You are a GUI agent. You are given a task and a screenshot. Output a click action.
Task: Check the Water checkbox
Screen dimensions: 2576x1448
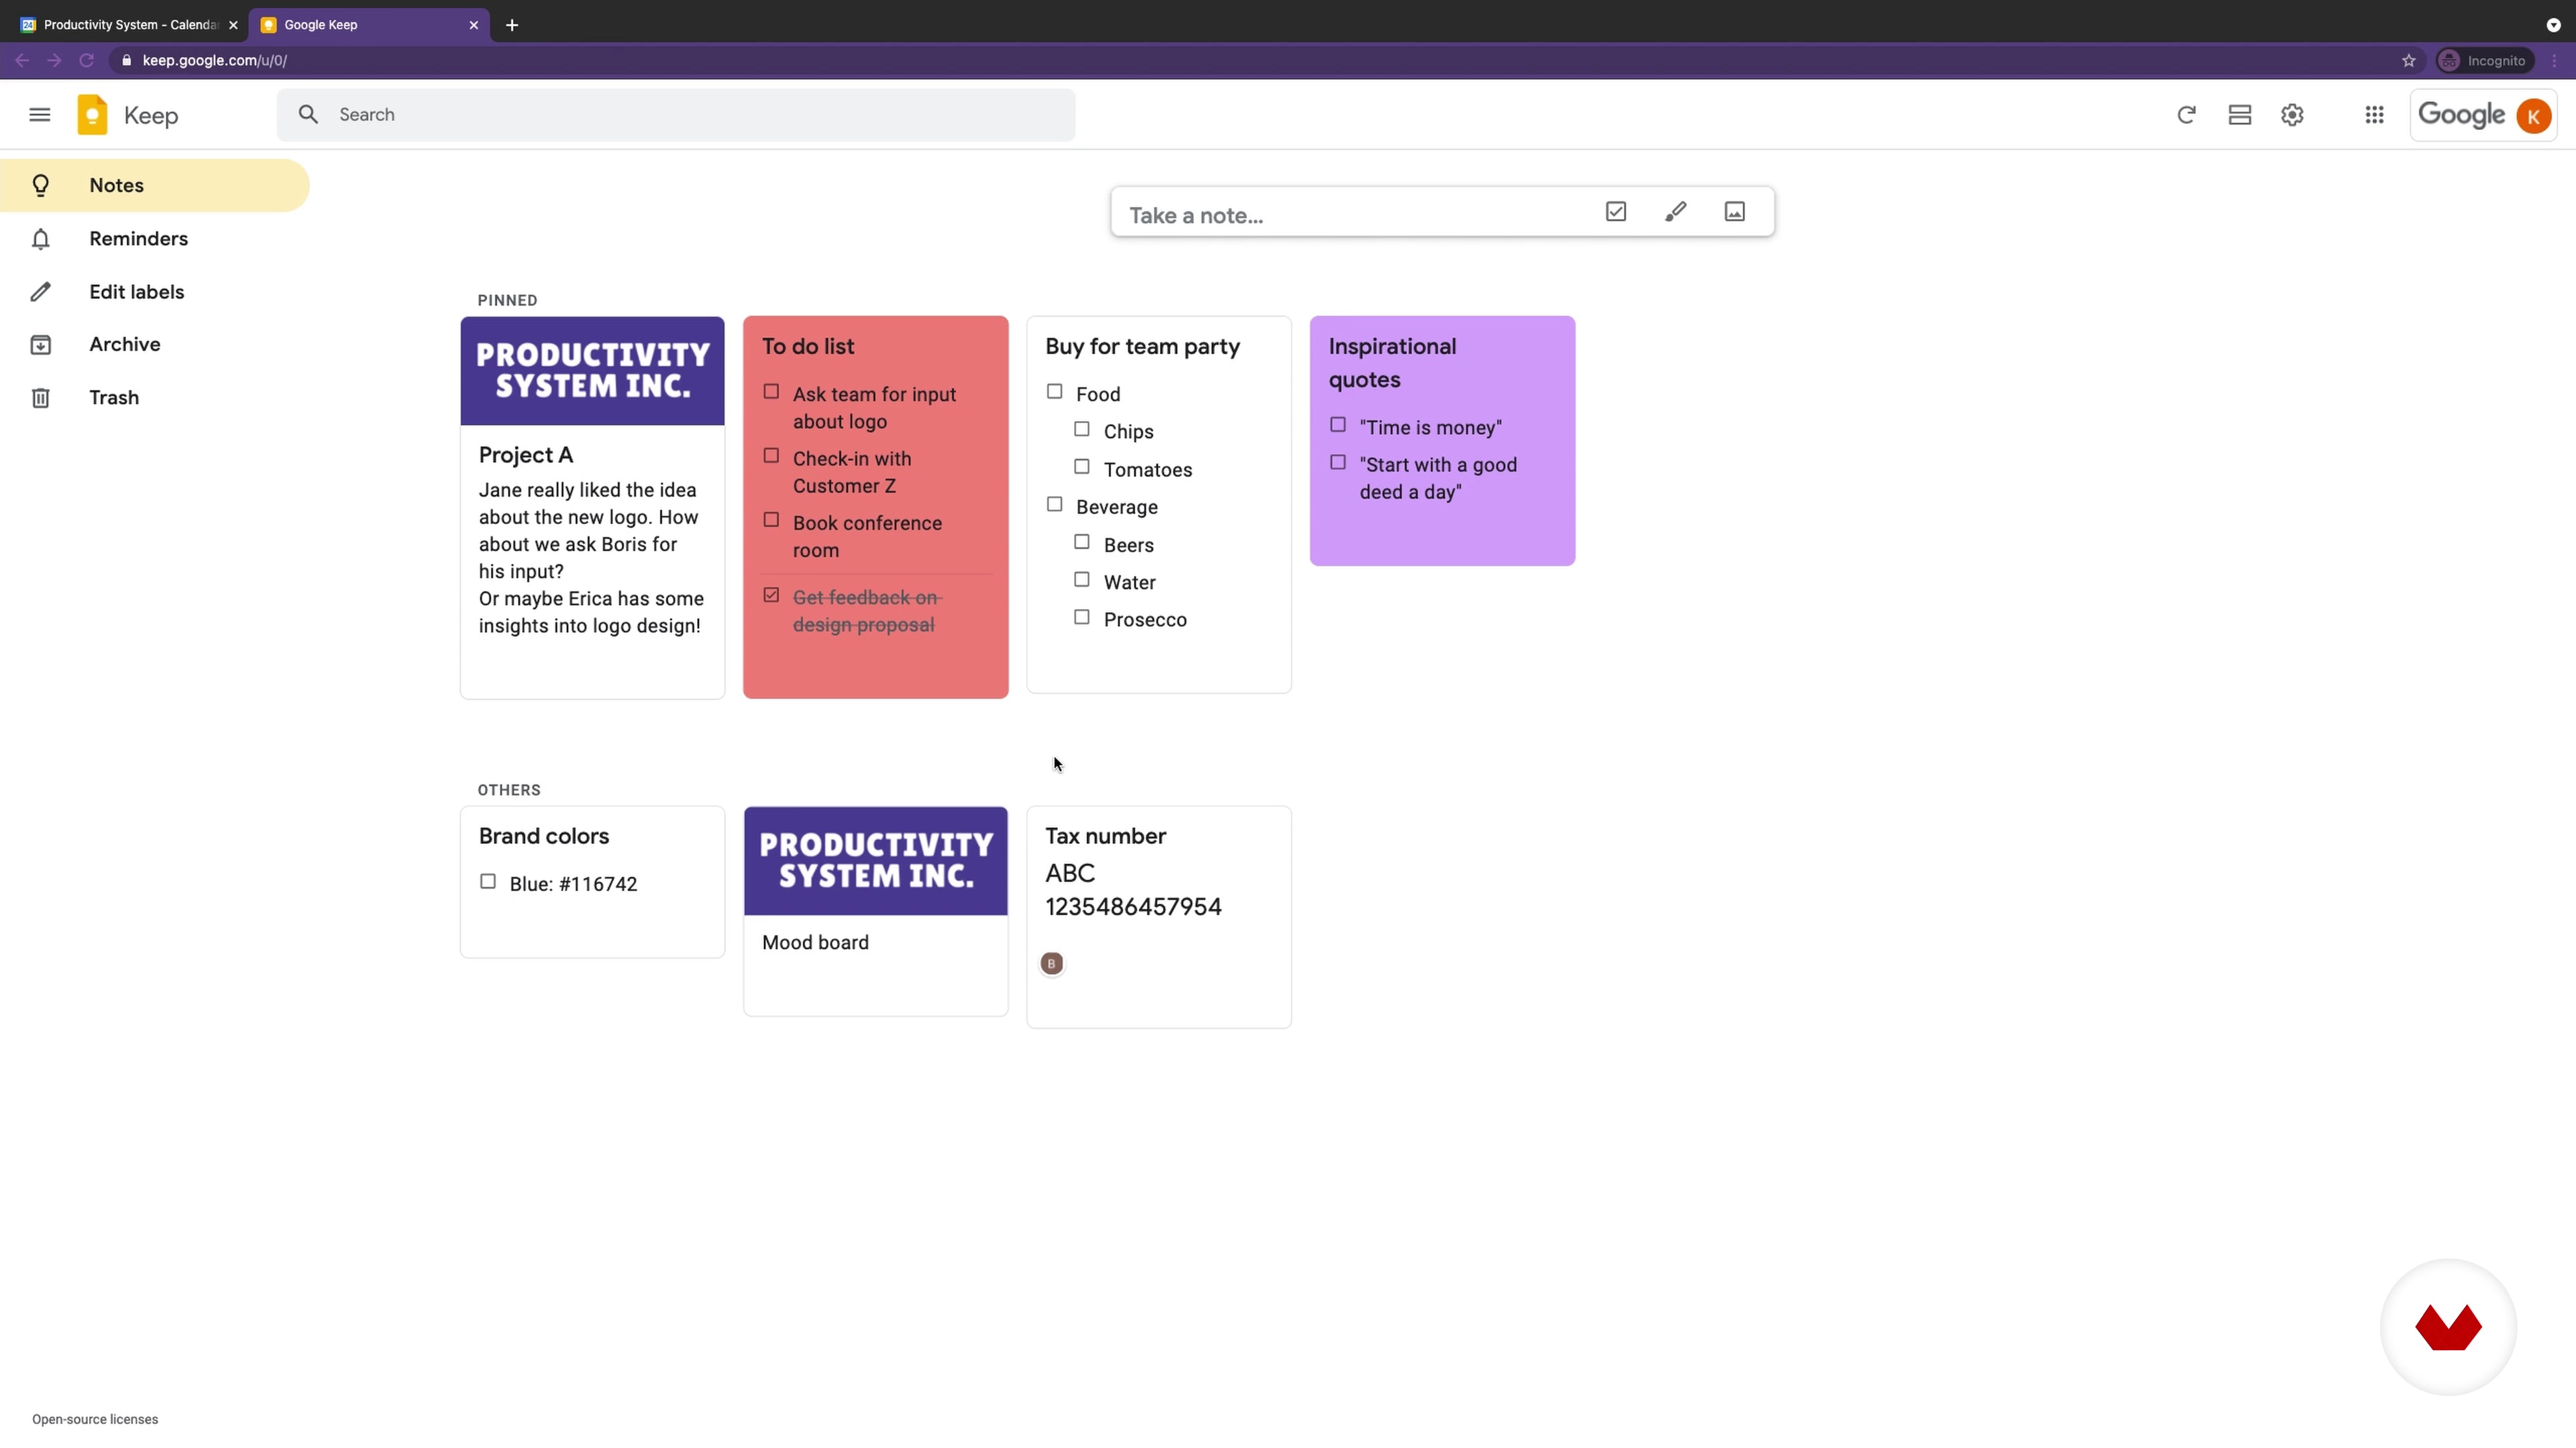tap(1082, 580)
